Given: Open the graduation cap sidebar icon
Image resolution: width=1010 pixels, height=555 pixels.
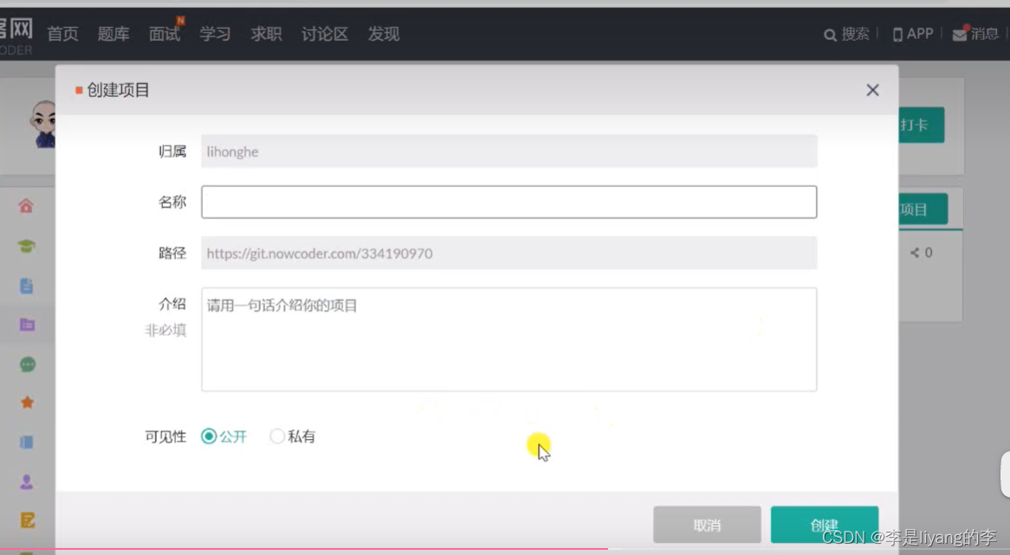Looking at the screenshot, I should (26, 246).
